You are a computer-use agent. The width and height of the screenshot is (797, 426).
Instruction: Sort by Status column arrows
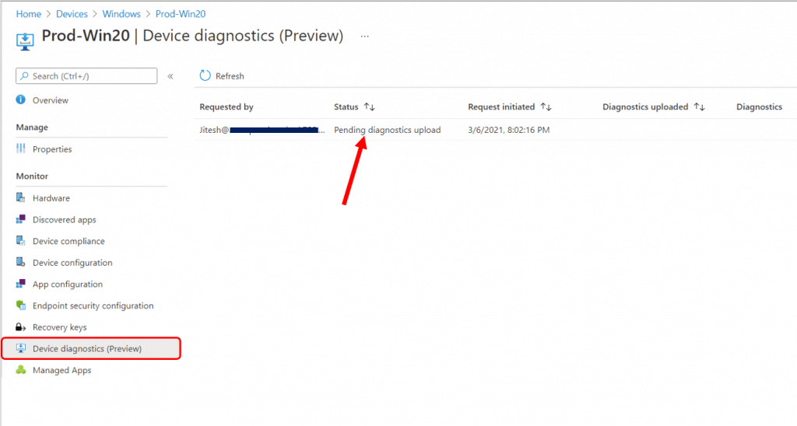370,106
